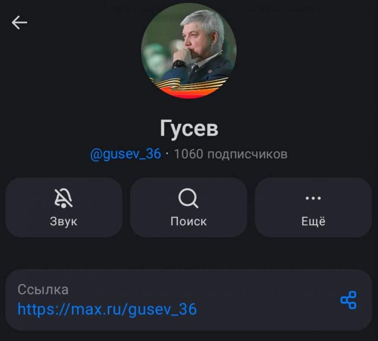The height and width of the screenshot is (341, 378).
Task: Go back using the left arrow
Action: pos(19,22)
